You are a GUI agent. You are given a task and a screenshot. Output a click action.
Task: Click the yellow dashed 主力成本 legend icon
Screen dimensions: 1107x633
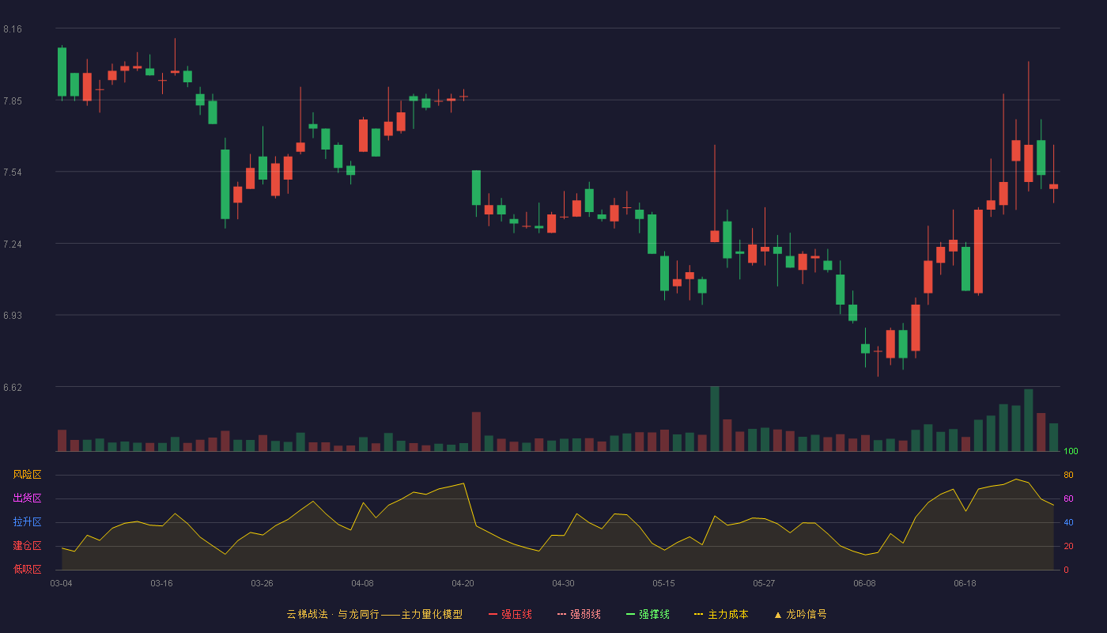(698, 614)
